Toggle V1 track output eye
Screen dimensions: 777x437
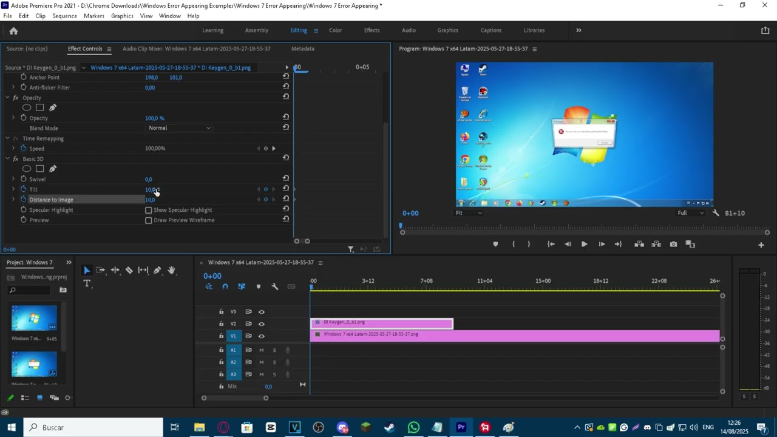coord(262,336)
